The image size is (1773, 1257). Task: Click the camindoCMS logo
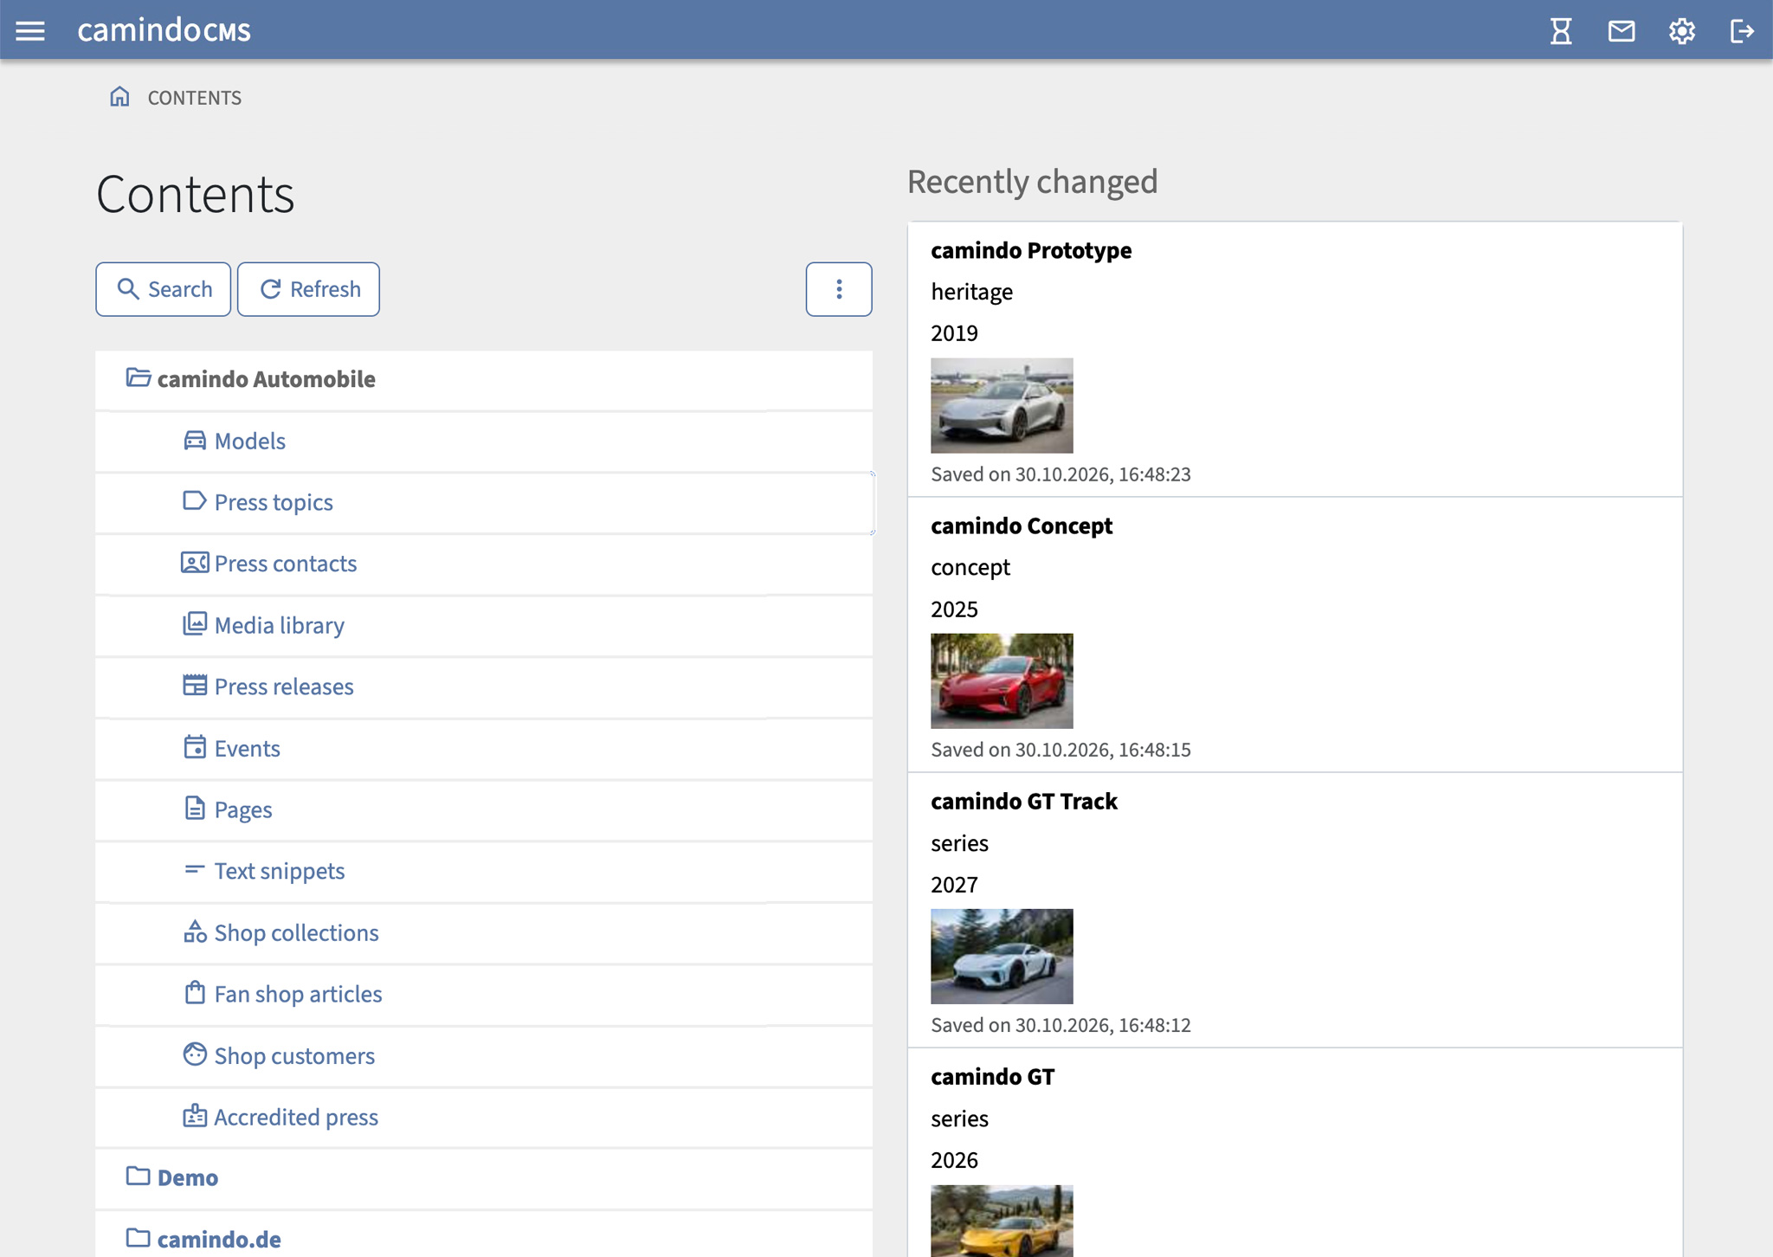164,30
